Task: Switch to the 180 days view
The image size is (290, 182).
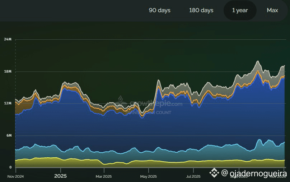Action: click(201, 10)
